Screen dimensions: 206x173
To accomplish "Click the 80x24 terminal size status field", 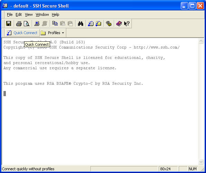I will 168,169.
